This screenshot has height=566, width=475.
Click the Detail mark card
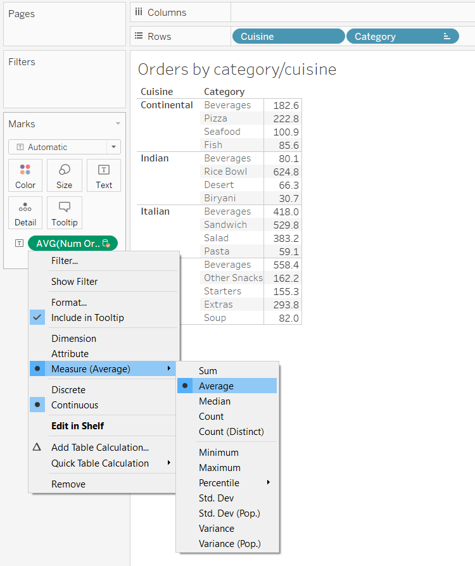pos(25,213)
